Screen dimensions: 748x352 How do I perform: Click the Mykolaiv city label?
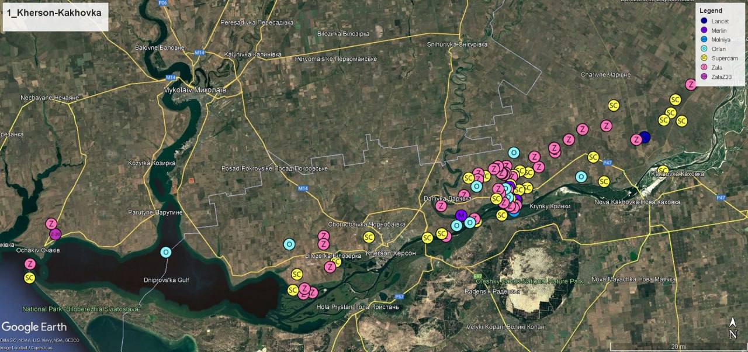pos(193,90)
